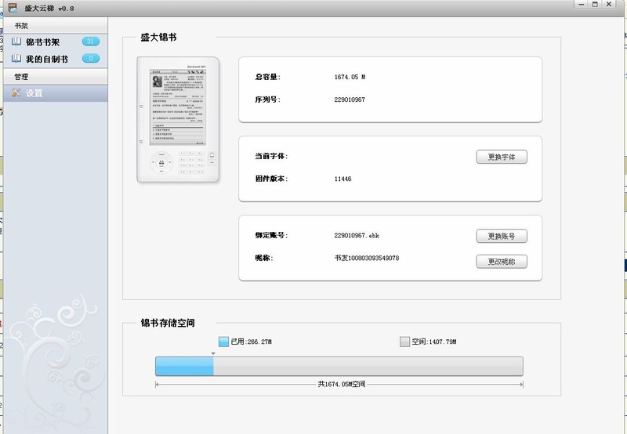The image size is (627, 434).
Task: Click bound account 229010967.ebk
Action: 357,235
